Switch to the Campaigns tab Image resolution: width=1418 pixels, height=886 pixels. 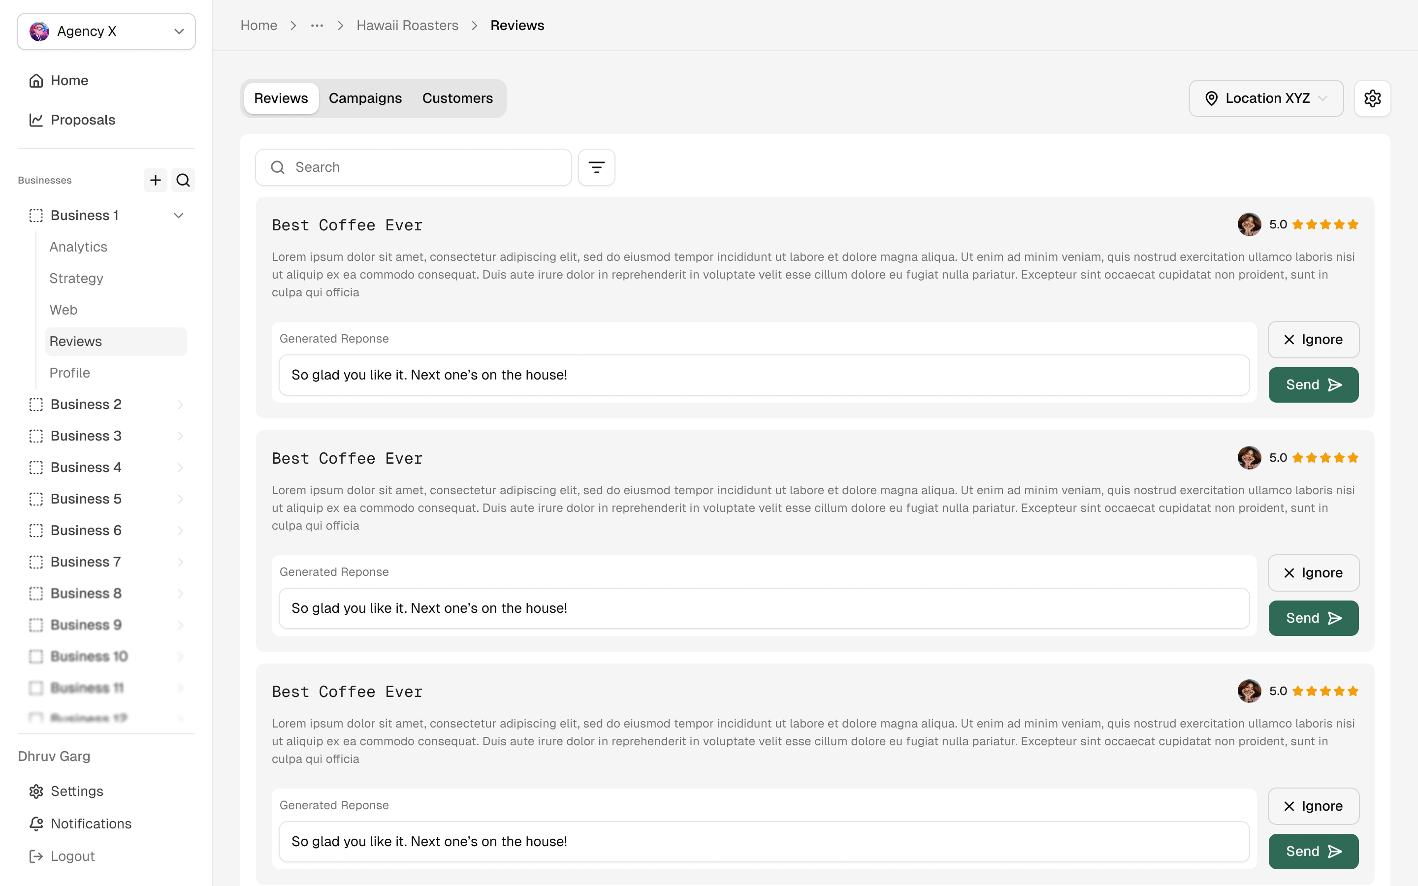pyautogui.click(x=365, y=98)
